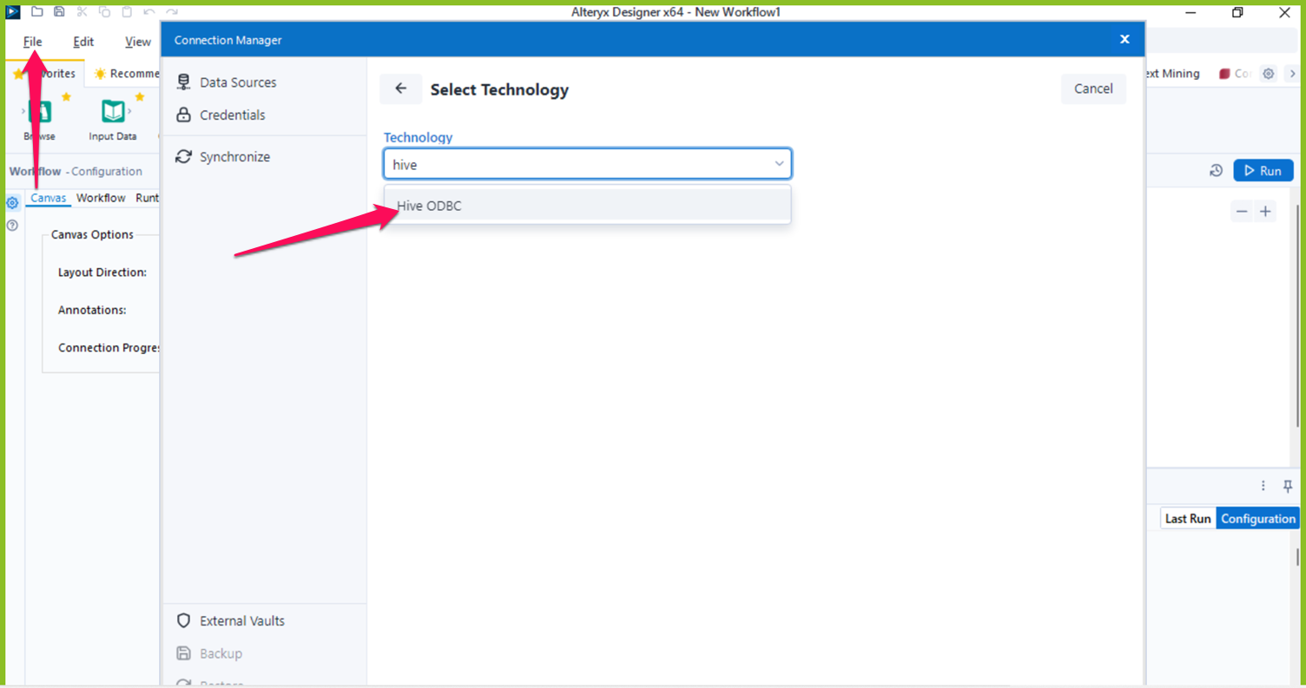Click the Alteryx Designer logo icon
The image size is (1306, 688).
13,11
